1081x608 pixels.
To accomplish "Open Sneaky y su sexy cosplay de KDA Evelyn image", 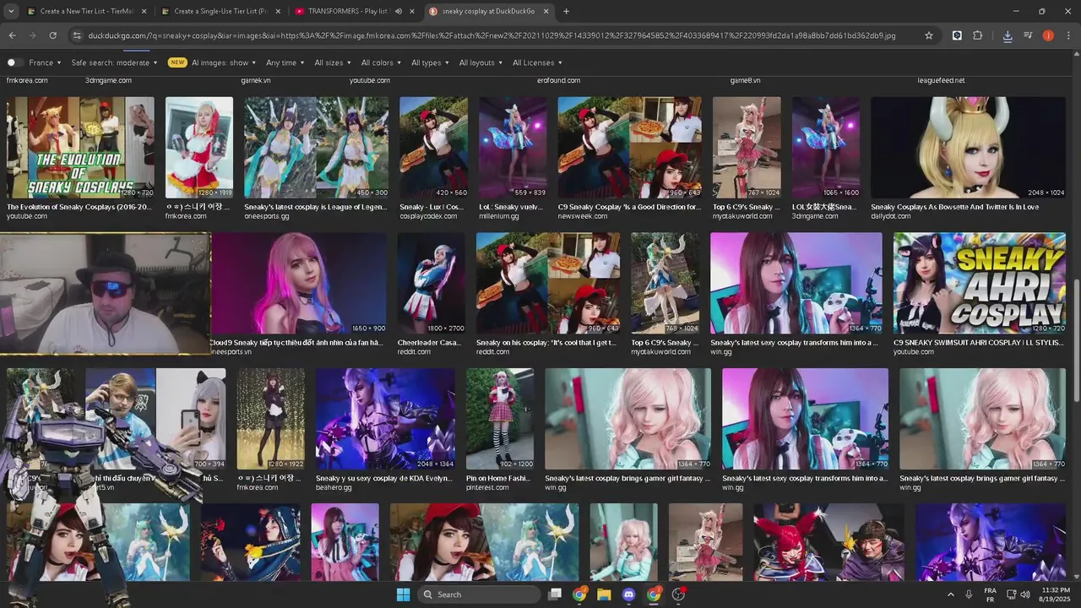I will click(x=385, y=418).
